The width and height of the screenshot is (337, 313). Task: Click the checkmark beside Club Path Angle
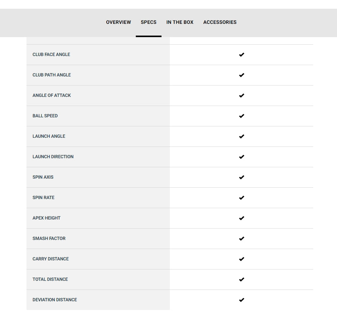242,75
